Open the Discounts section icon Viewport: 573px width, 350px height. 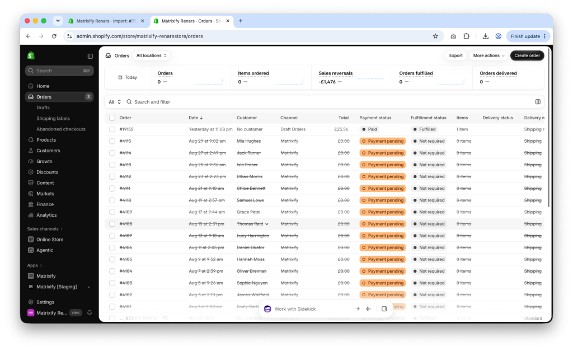[x=31, y=172]
